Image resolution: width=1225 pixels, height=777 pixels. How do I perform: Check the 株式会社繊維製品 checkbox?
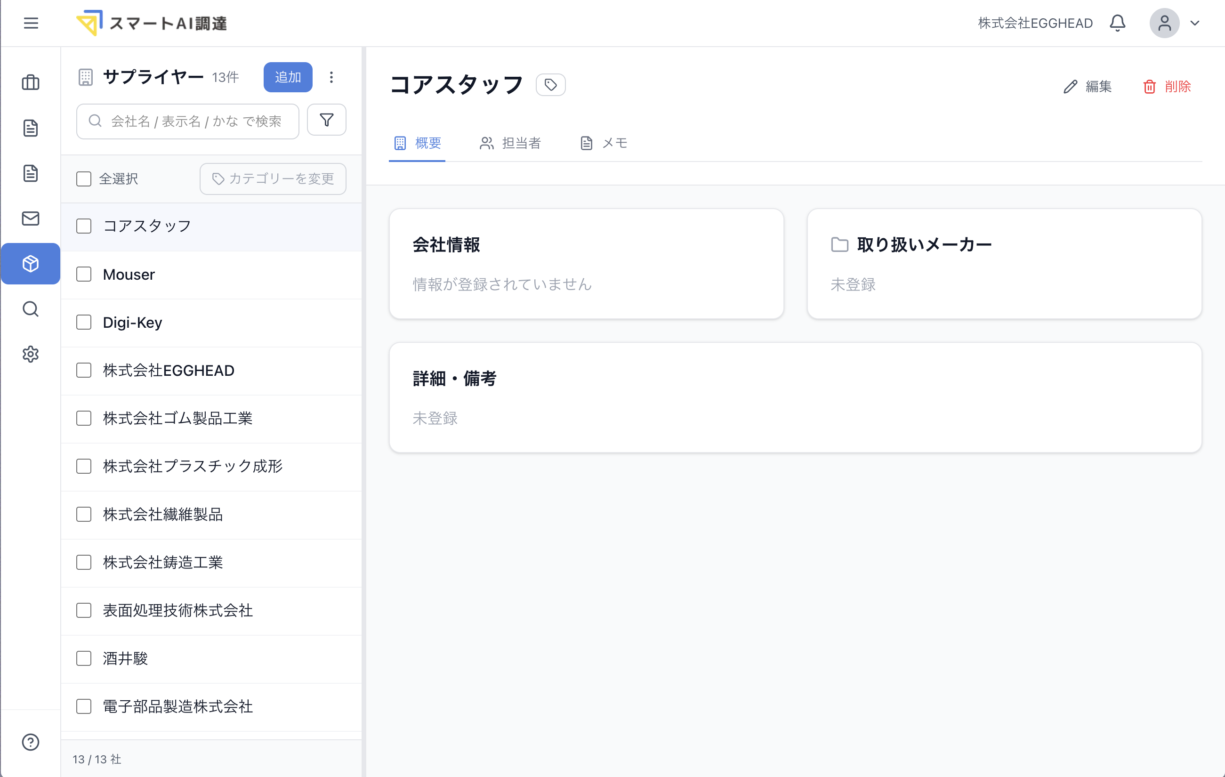click(83, 514)
